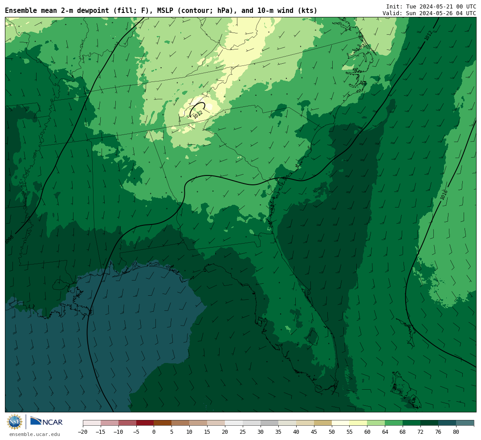Click the 50 legend tick label
Image resolution: width=481 pixels, height=440 pixels.
coord(332,432)
